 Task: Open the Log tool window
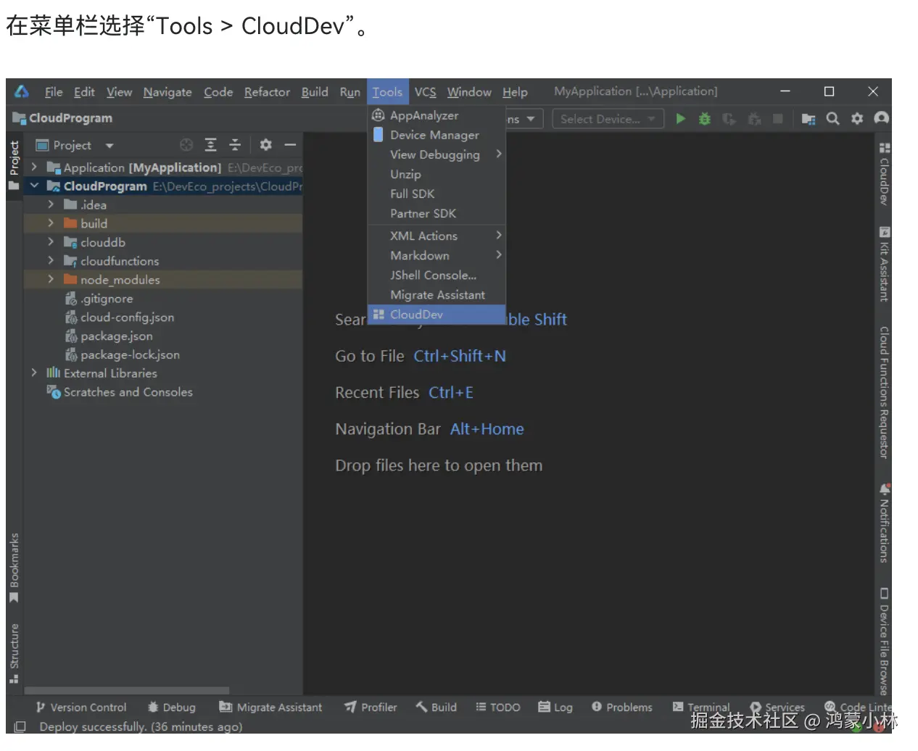[x=555, y=707]
